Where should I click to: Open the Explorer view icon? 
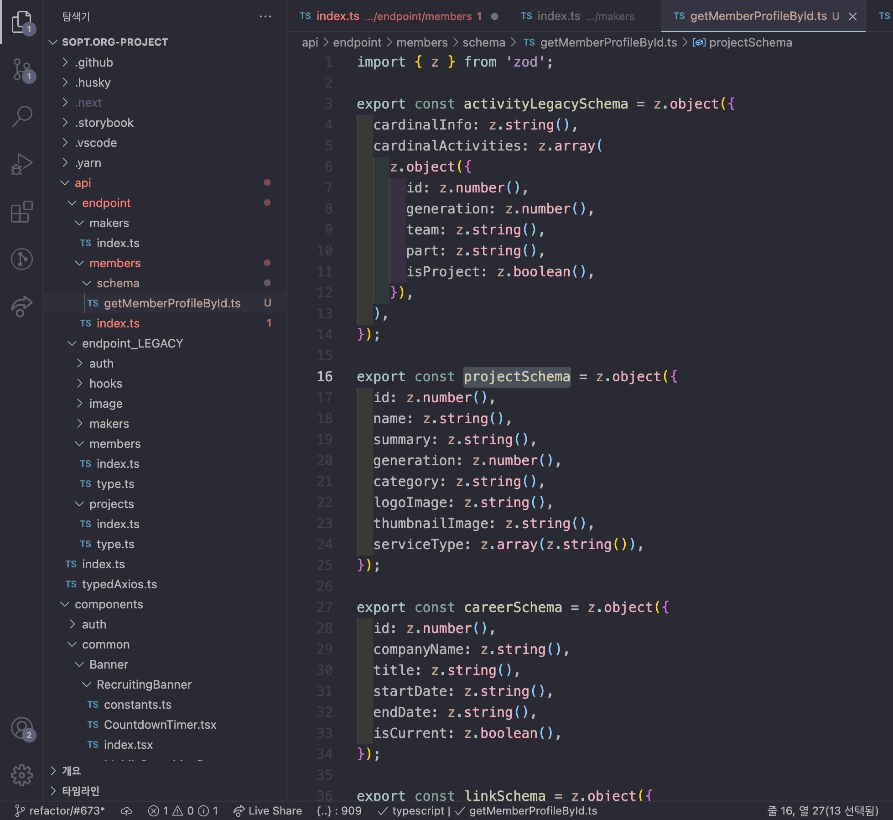(x=21, y=21)
